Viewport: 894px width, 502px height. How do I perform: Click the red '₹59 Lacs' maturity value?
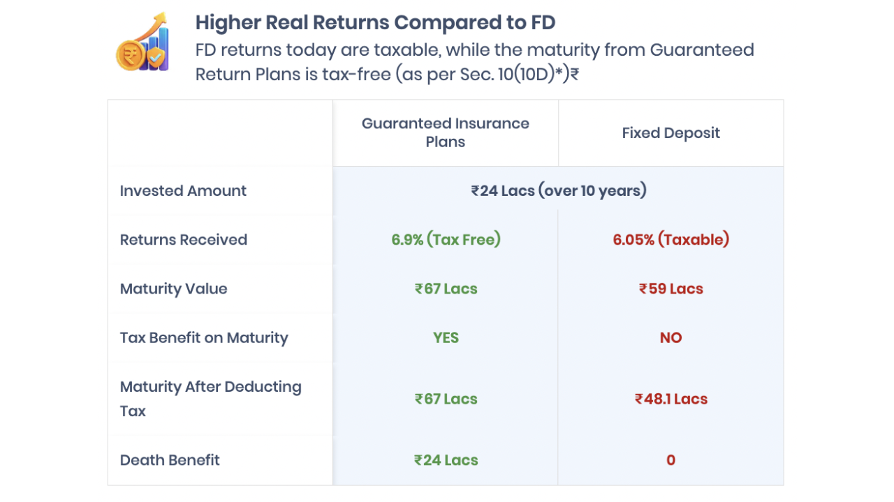click(x=670, y=289)
